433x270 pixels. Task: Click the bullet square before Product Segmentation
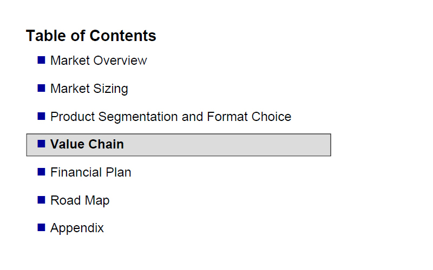pyautogui.click(x=41, y=116)
